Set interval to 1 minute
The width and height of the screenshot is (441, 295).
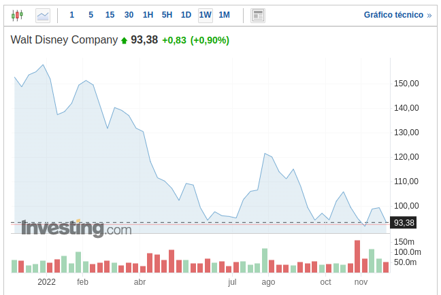point(72,15)
